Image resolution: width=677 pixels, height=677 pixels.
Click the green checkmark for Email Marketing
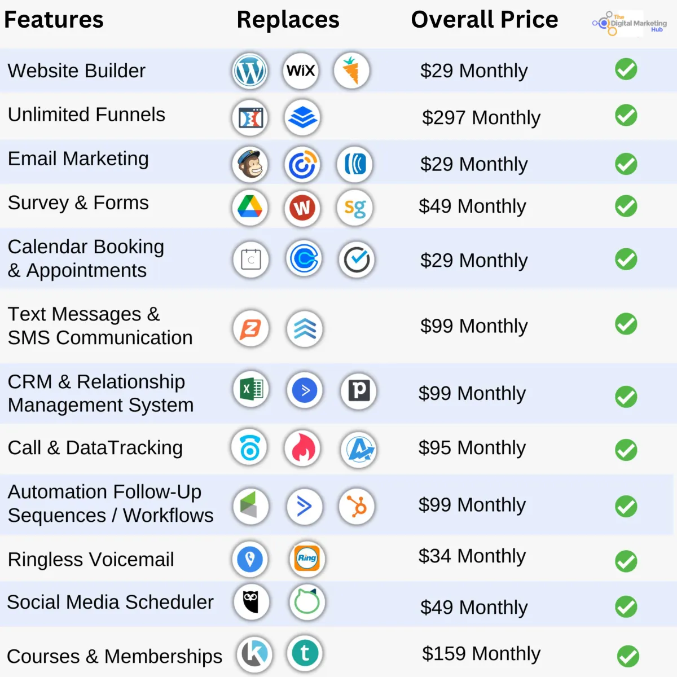626,164
